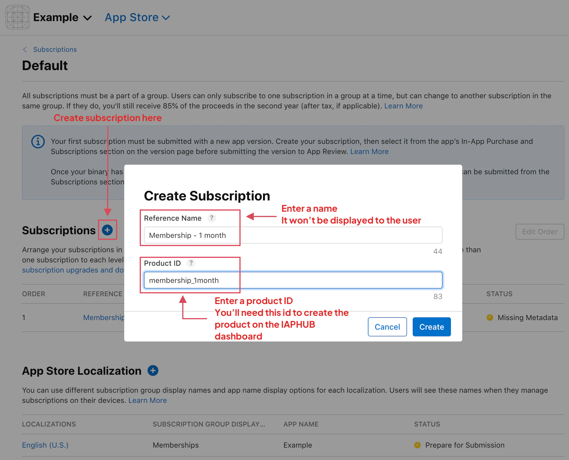The height and width of the screenshot is (460, 569).
Task: Cancel the Create Subscription dialog
Action: 387,327
